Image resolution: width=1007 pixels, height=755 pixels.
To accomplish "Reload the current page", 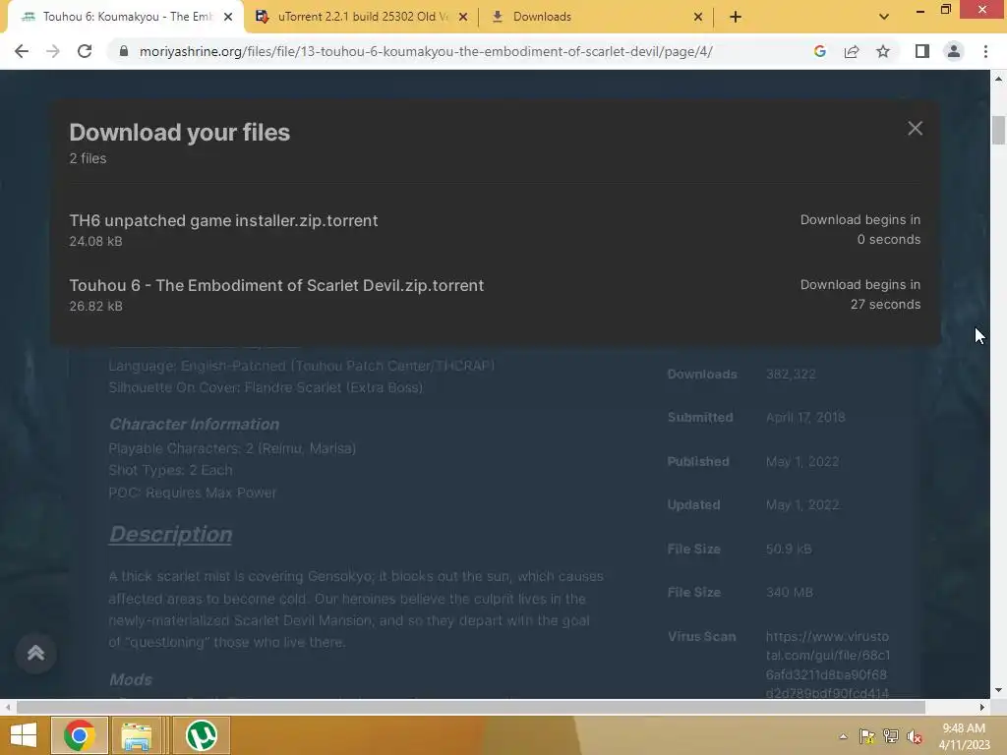I will [85, 51].
